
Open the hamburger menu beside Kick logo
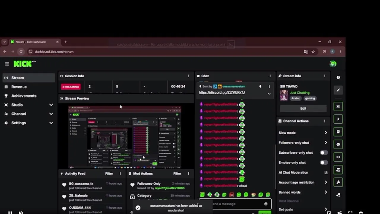[x=7, y=64]
